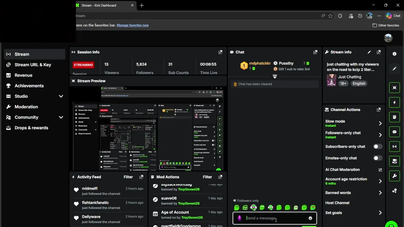
Task: Select Stream in left navigation
Action: [35, 54]
